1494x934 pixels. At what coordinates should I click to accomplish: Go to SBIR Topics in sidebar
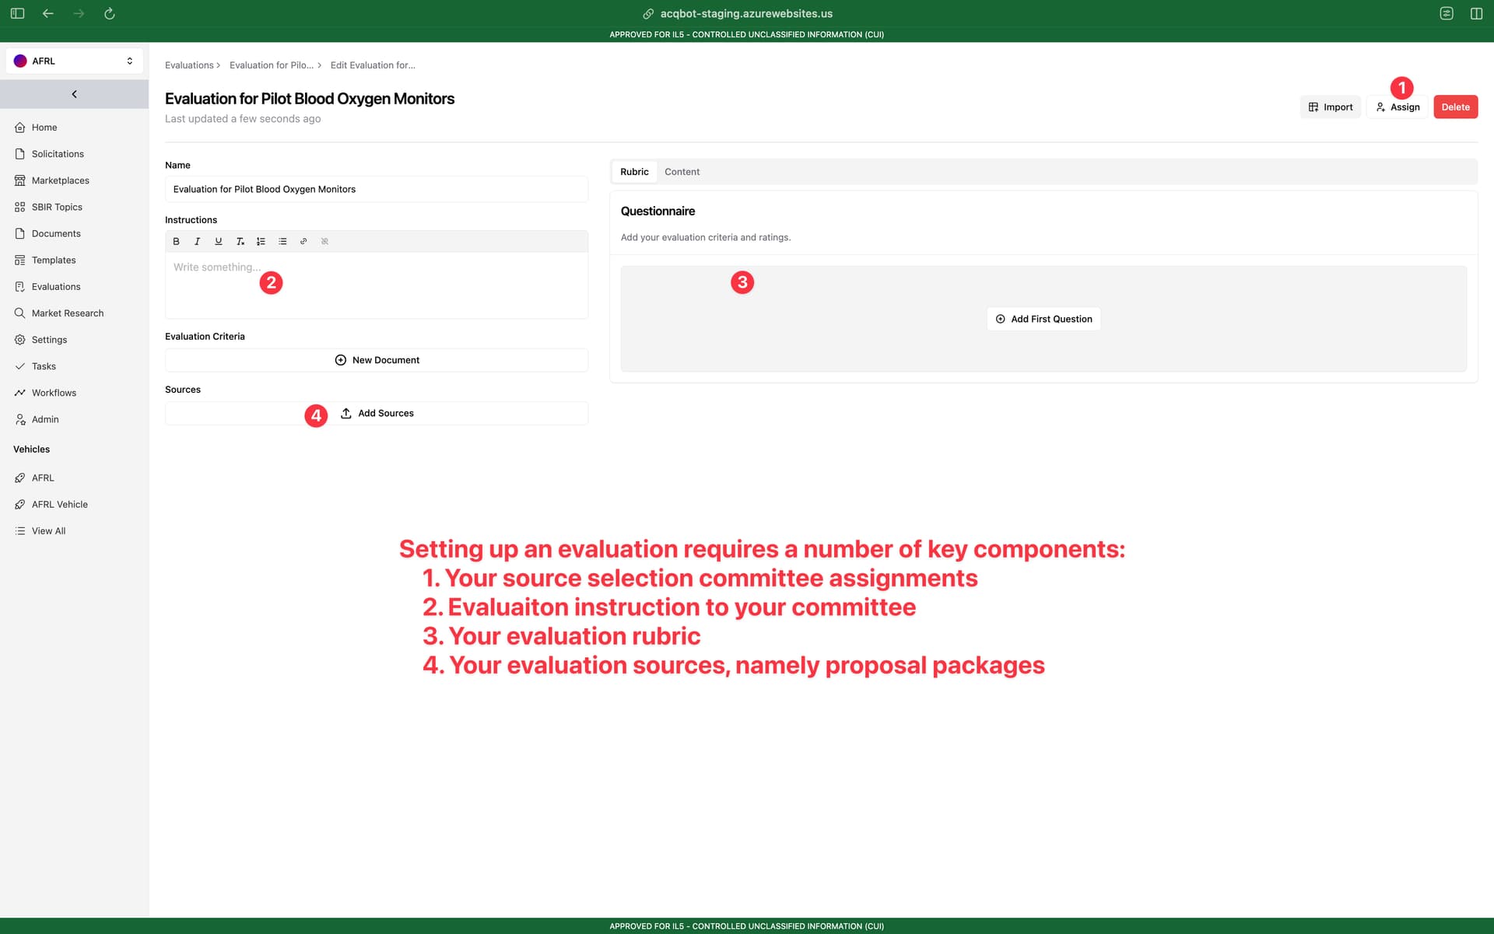pyautogui.click(x=57, y=207)
